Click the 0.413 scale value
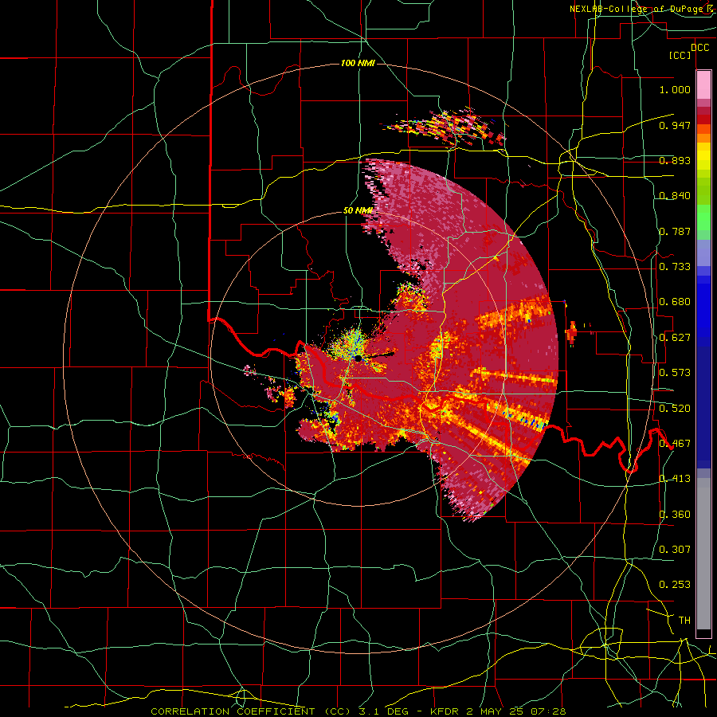This screenshot has height=717, width=717. (x=675, y=479)
